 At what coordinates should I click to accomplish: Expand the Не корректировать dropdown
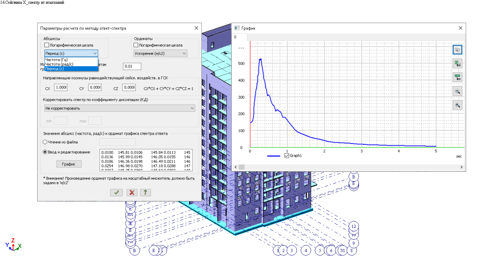pyautogui.click(x=120, y=108)
